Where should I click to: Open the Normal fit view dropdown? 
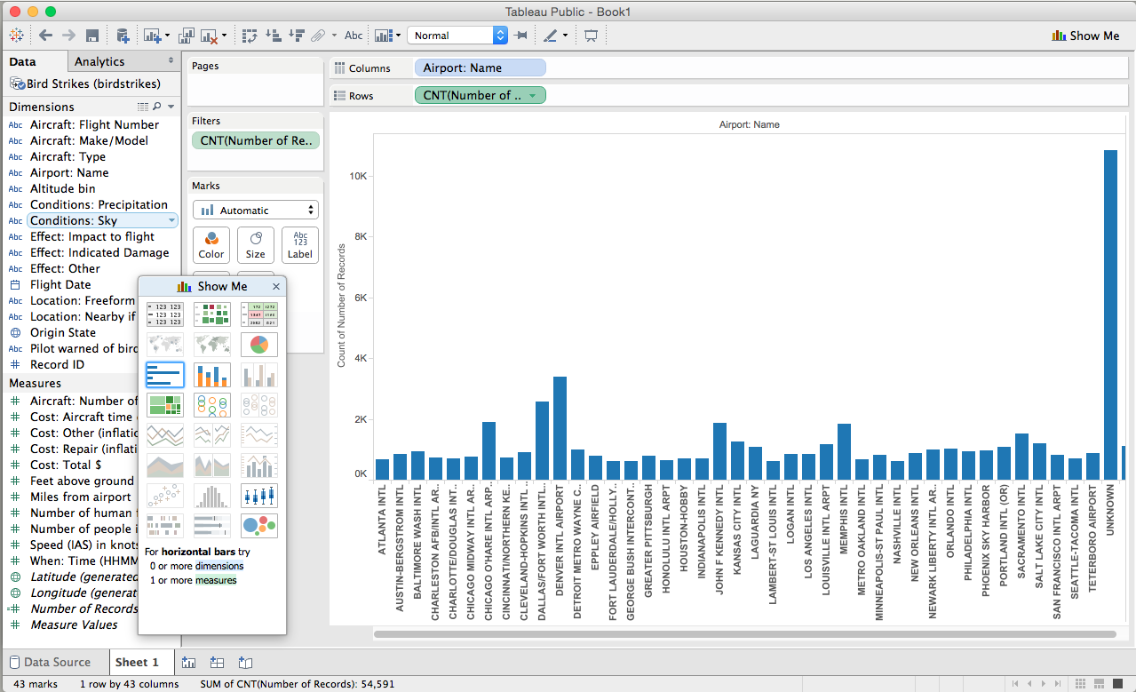tap(457, 36)
